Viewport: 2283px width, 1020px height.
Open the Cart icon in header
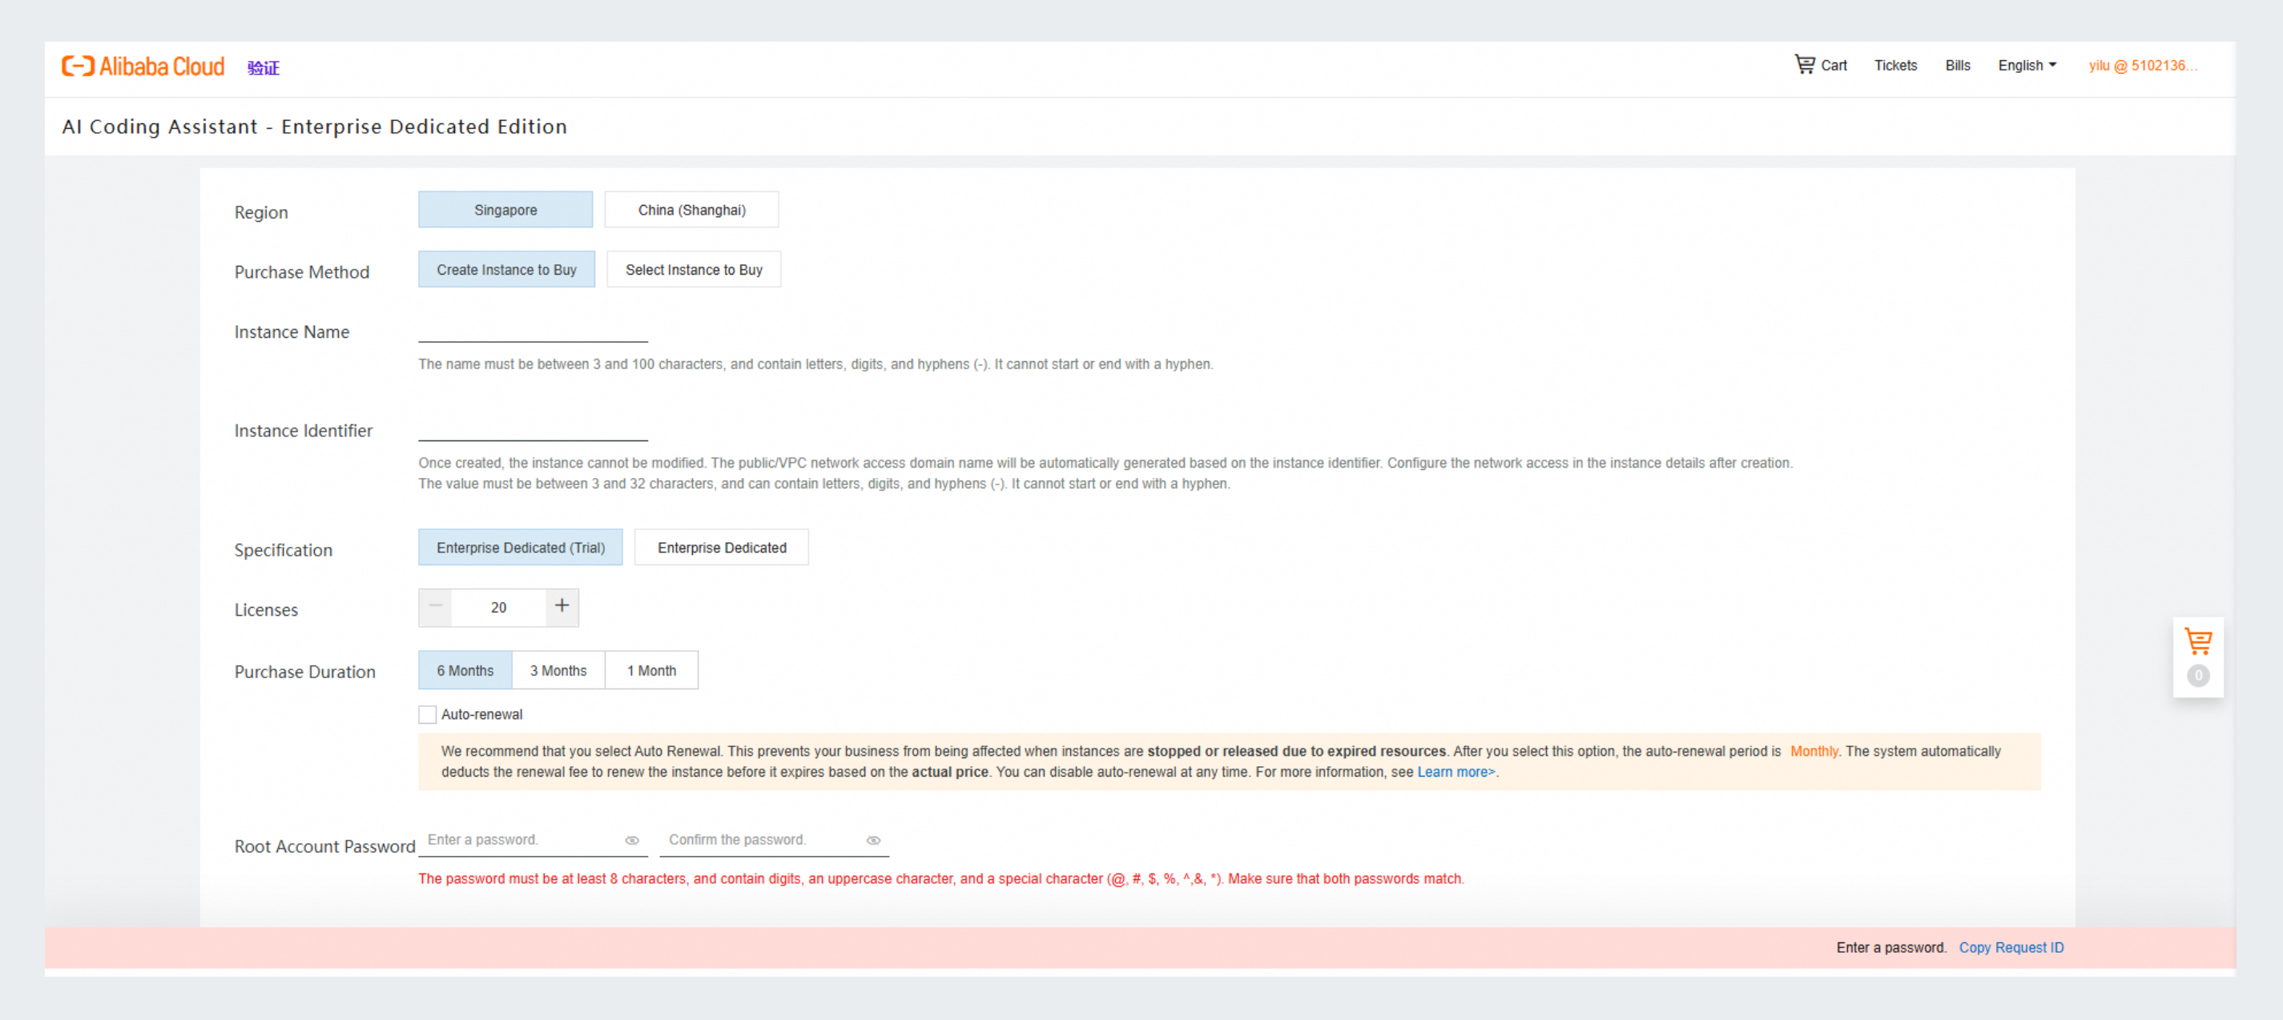1805,65
